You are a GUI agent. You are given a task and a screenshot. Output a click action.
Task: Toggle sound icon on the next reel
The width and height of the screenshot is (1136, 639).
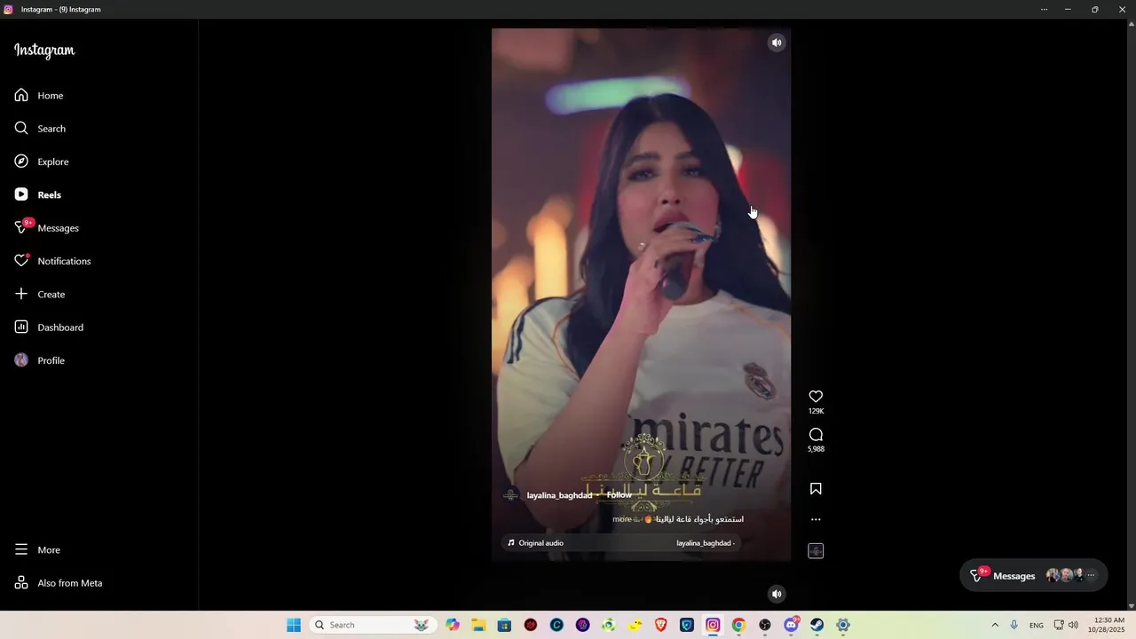click(x=777, y=595)
